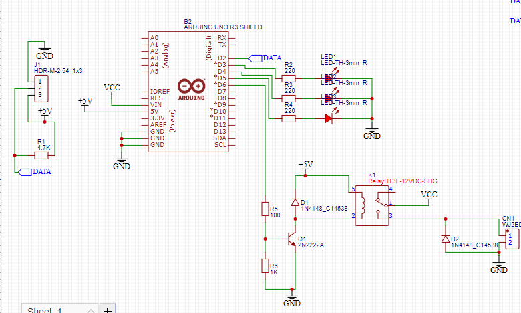Select the CN1 two-pin connector symbol

click(512, 239)
